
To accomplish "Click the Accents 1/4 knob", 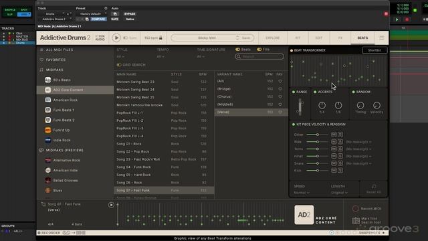I will pos(322,105).
